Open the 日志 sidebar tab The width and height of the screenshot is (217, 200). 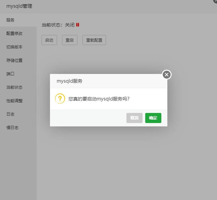tap(18, 114)
